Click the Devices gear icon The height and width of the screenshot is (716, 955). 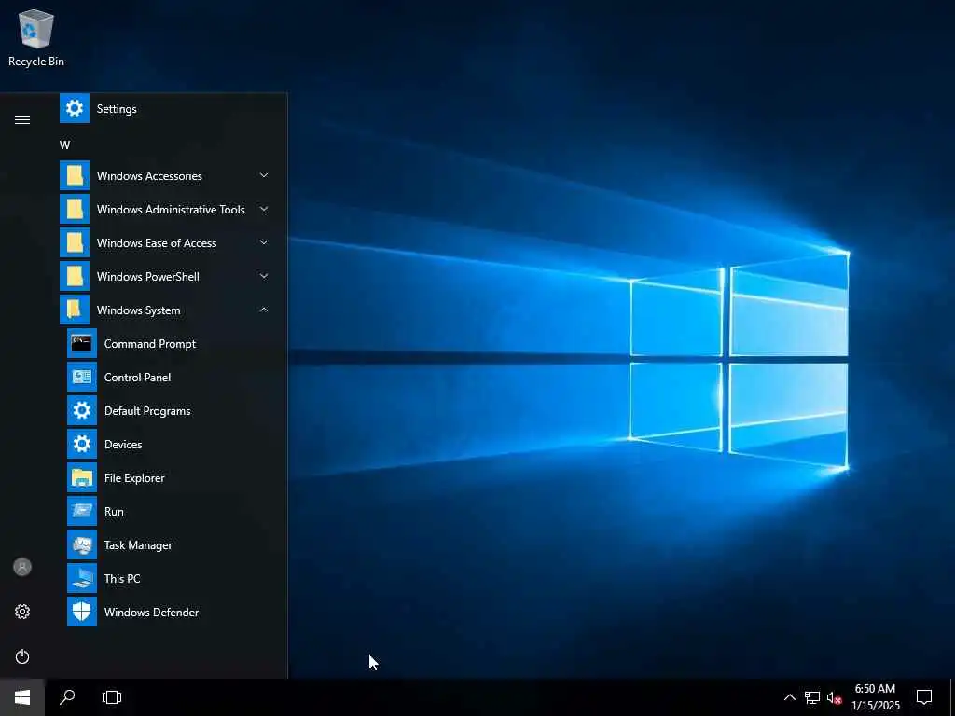(82, 444)
